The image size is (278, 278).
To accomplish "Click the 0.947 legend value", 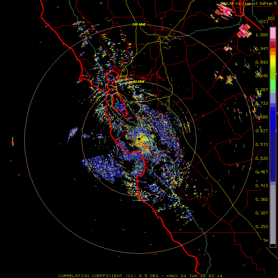I will 262,48.
